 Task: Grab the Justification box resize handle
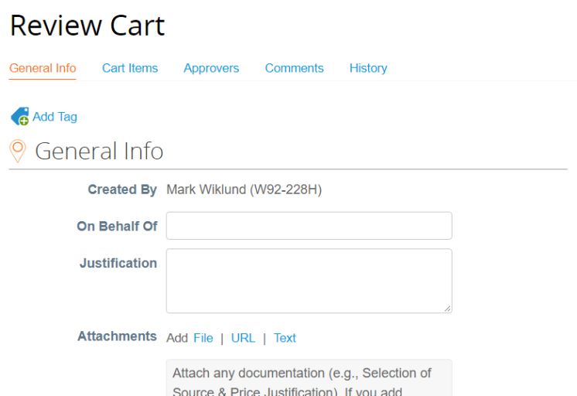click(447, 308)
